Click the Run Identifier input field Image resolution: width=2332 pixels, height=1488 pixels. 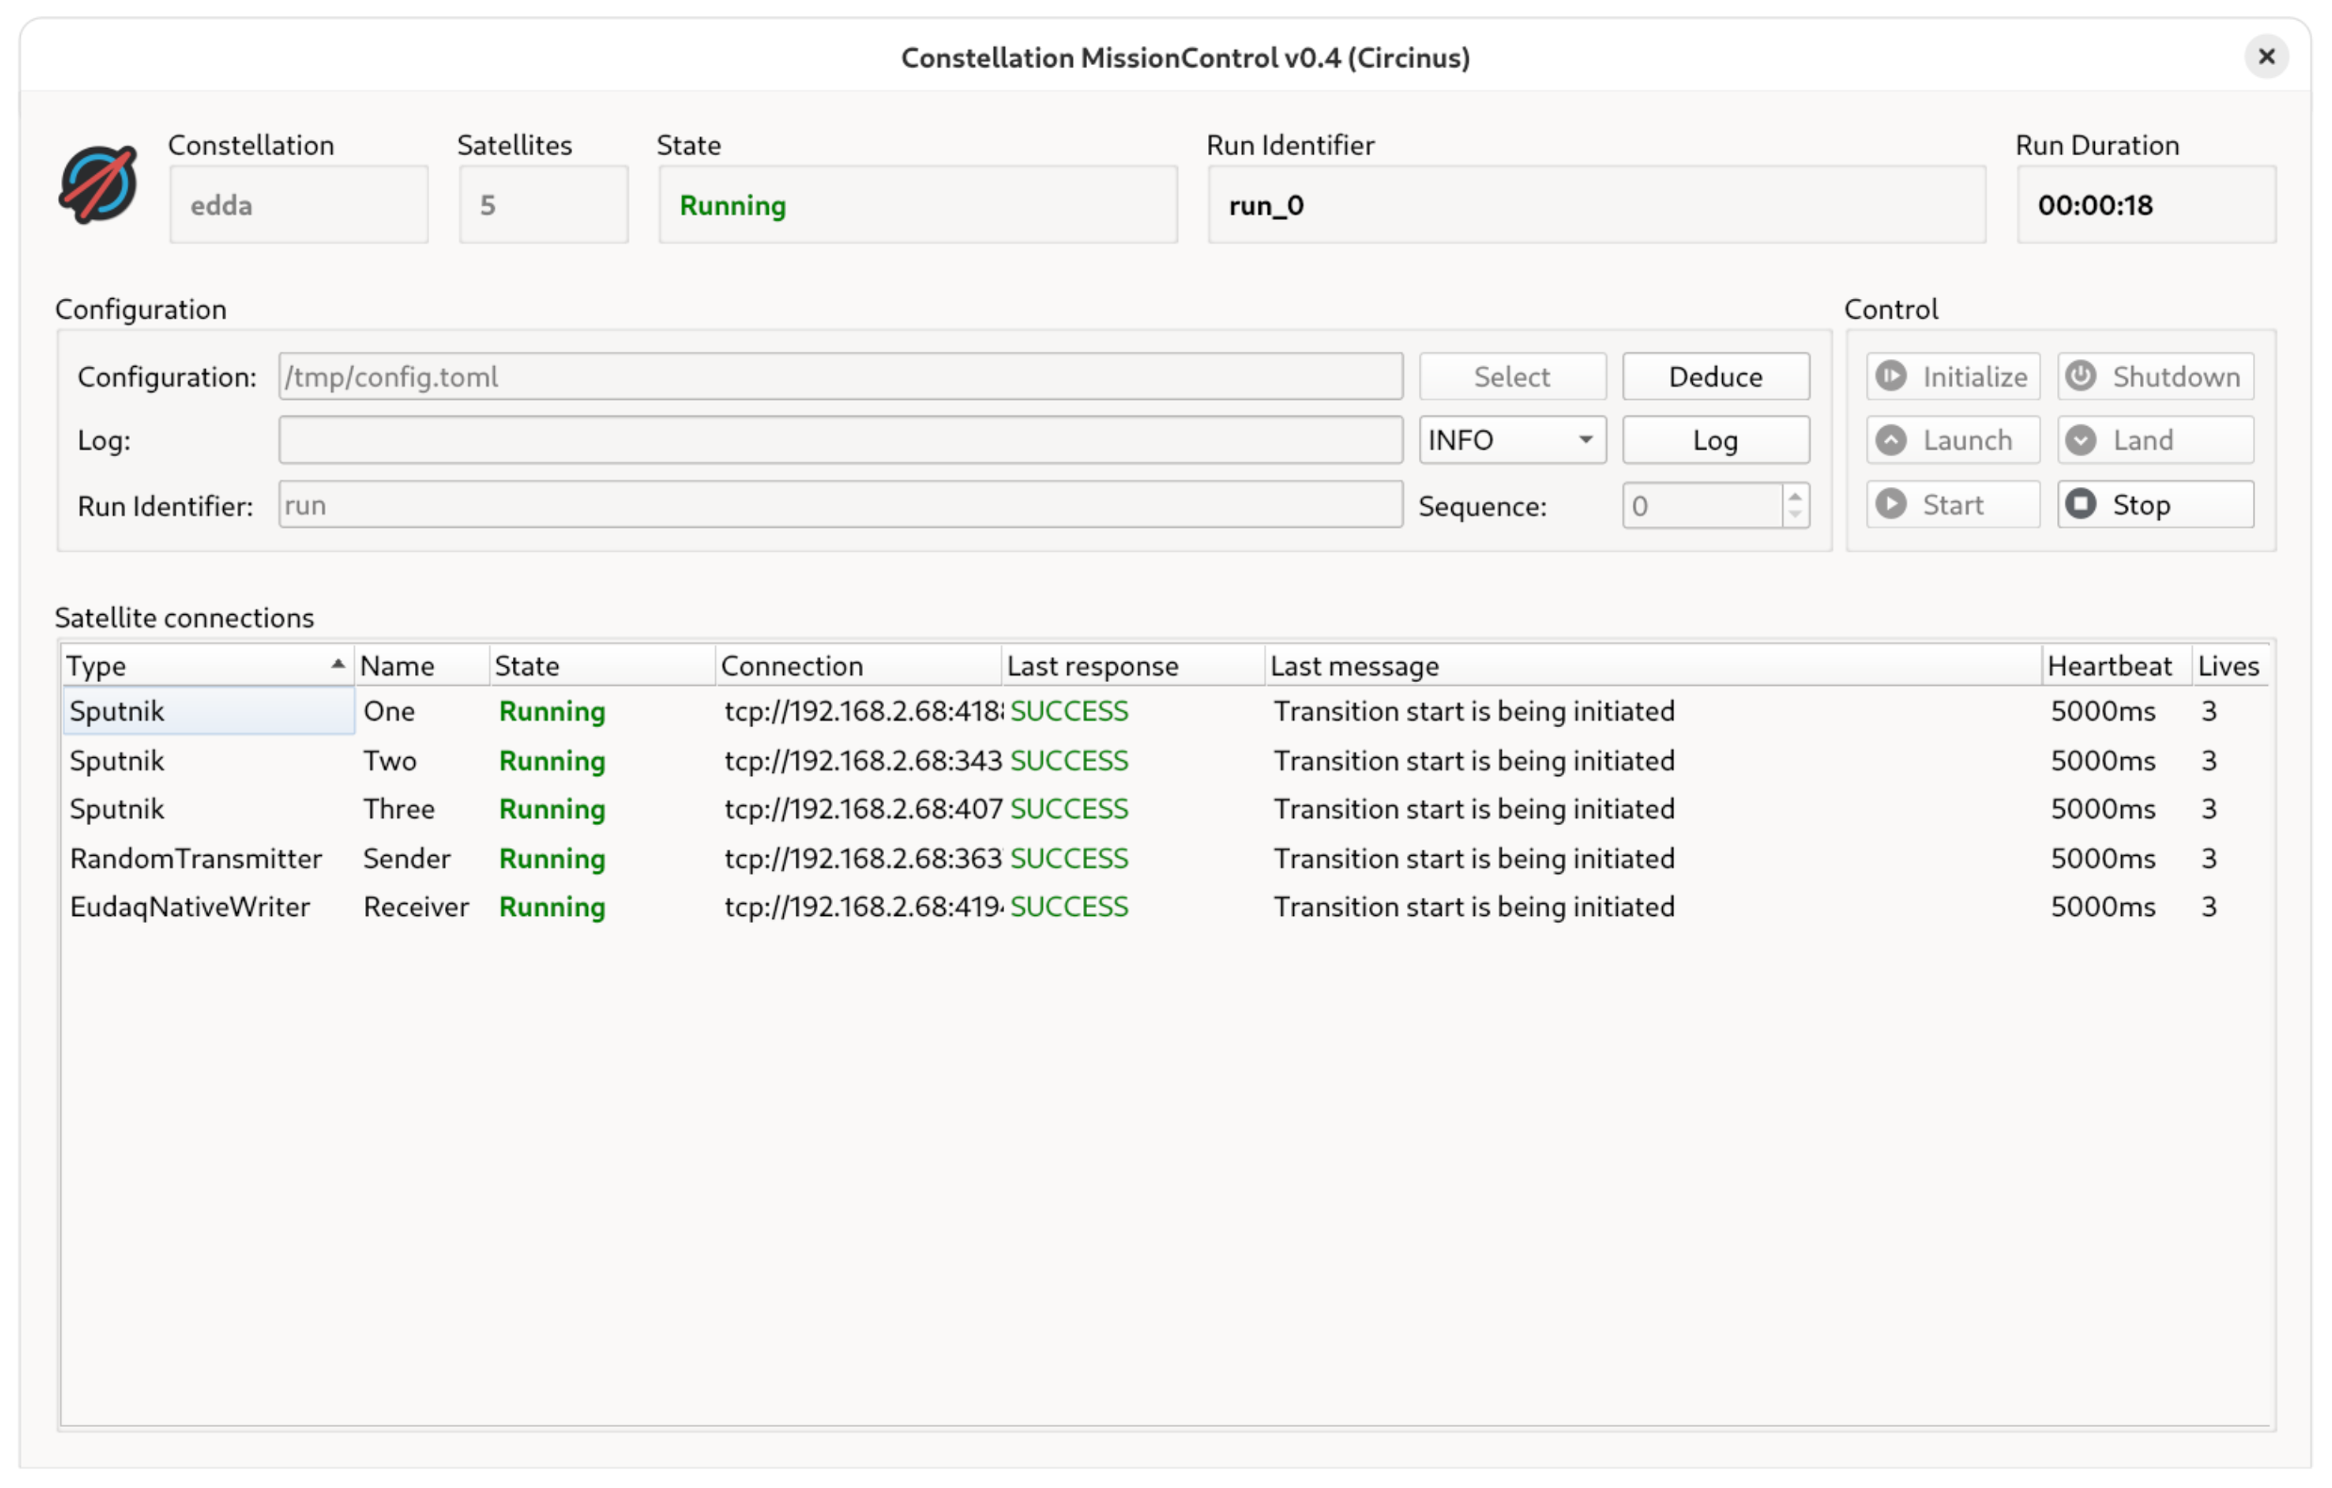pos(833,504)
